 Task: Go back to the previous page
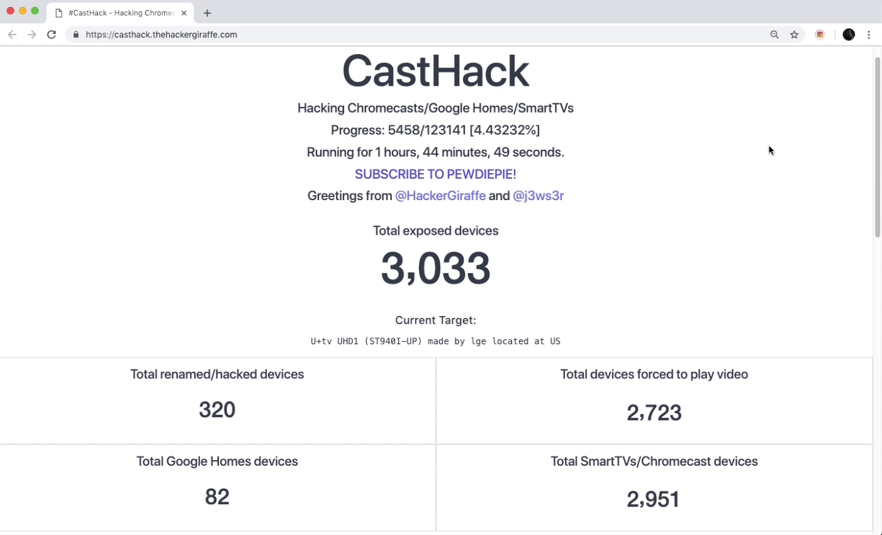click(x=12, y=35)
